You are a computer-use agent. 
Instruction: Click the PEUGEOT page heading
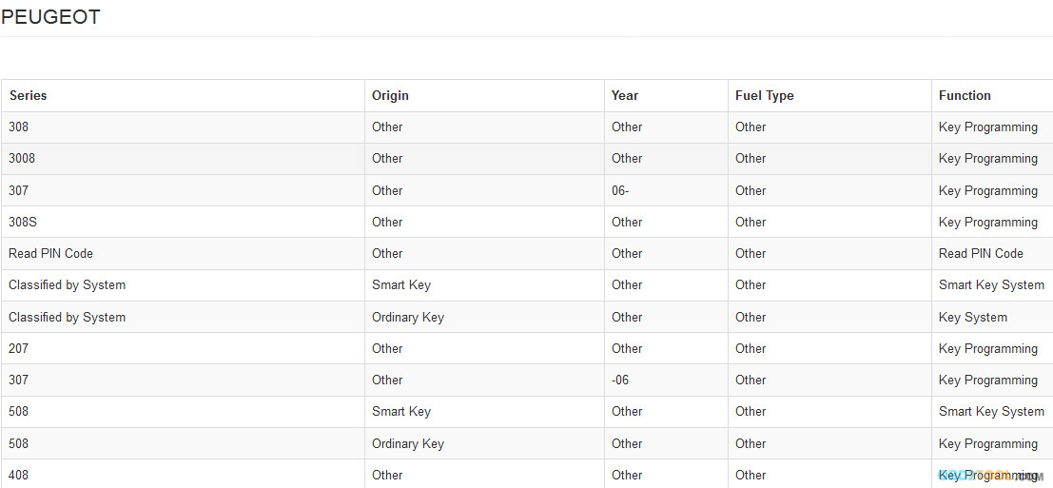coord(51,17)
